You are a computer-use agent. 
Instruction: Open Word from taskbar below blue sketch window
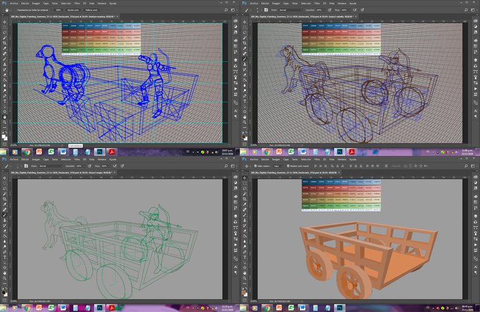(62, 152)
